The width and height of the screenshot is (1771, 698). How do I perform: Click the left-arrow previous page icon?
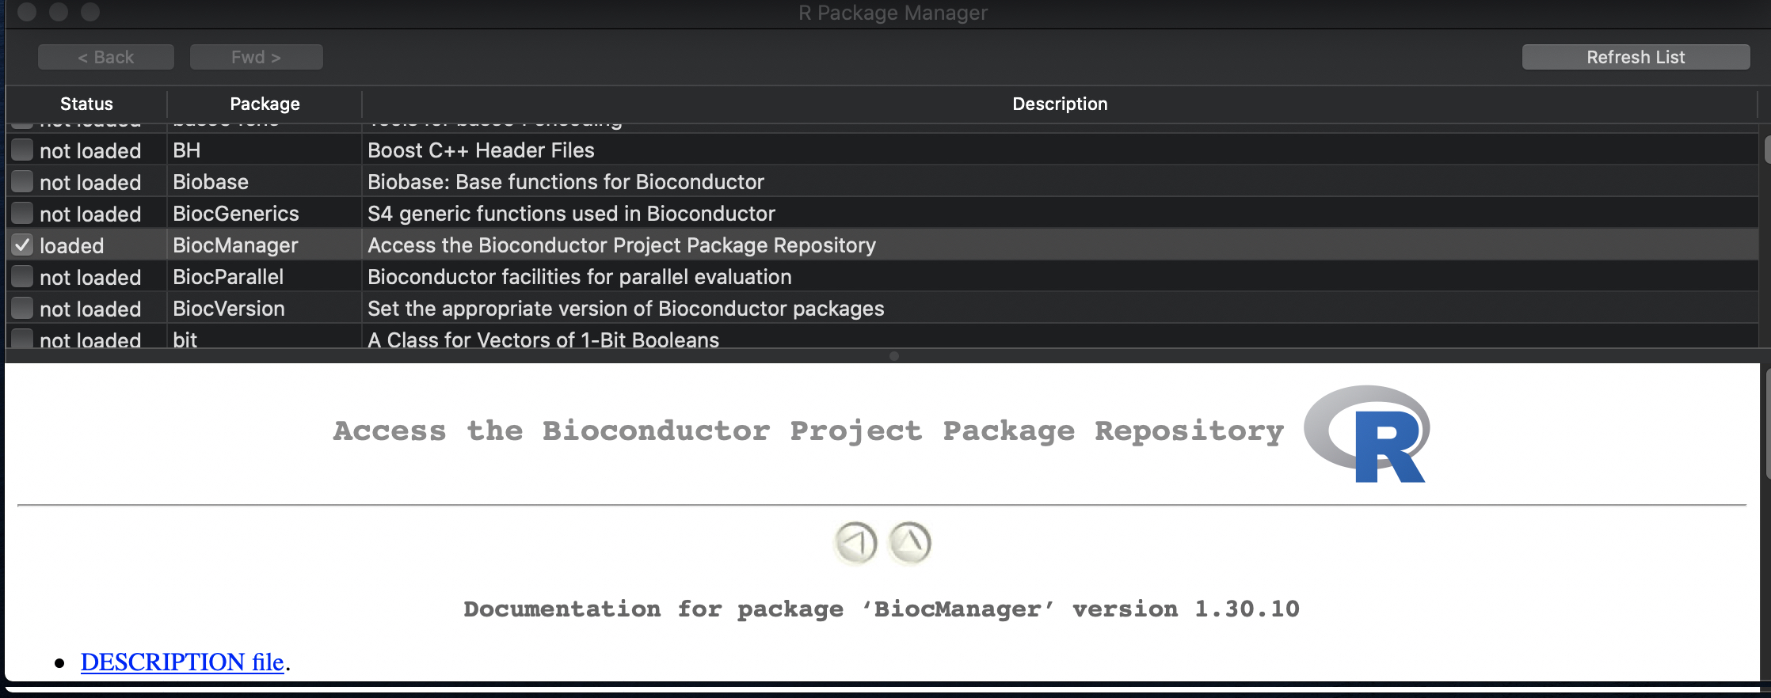[855, 543]
